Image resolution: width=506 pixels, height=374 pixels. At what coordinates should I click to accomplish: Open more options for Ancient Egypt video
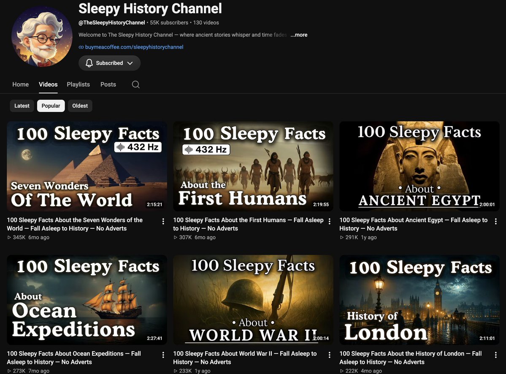pyautogui.click(x=496, y=221)
